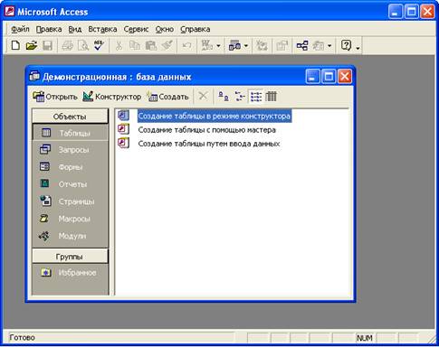Switch to Small Icons view

[240, 97]
